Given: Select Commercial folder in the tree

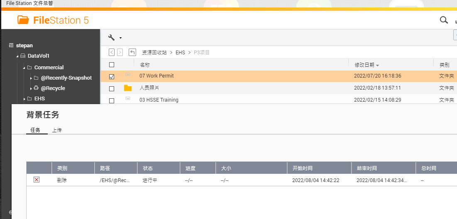Looking at the screenshot, I should (x=49, y=67).
